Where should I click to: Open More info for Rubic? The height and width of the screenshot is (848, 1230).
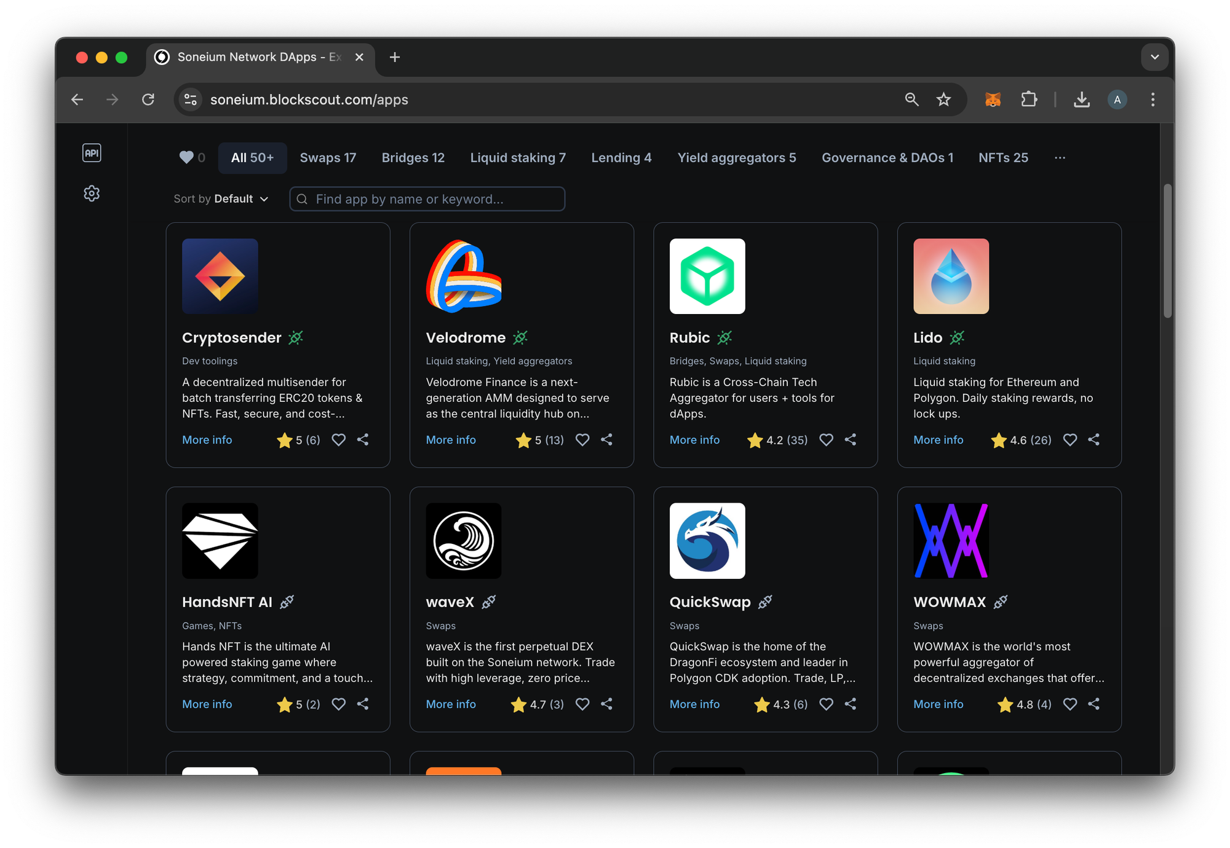694,440
